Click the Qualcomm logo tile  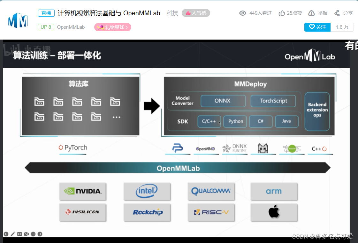pos(211,191)
